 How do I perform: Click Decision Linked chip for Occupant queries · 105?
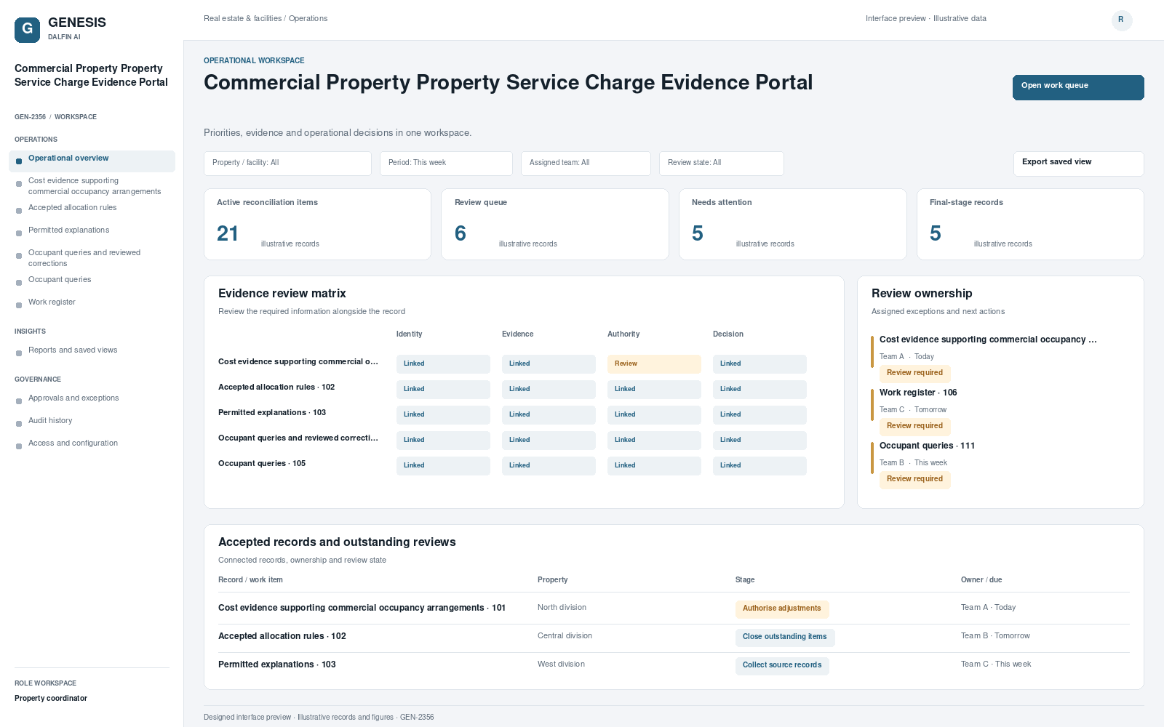[x=760, y=465]
